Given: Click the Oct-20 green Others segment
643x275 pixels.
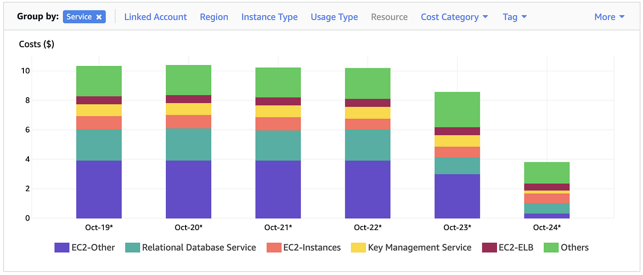Looking at the screenshot, I should click(x=188, y=80).
